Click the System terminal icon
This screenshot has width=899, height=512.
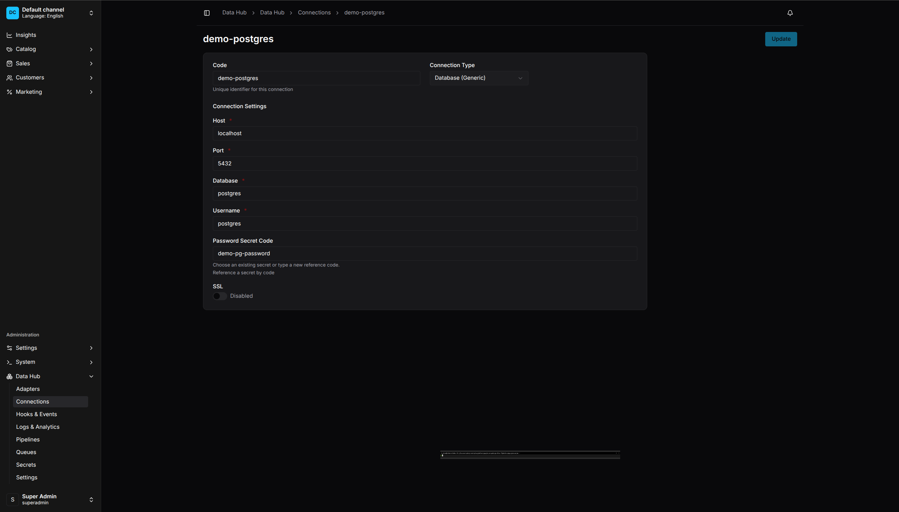pyautogui.click(x=9, y=362)
